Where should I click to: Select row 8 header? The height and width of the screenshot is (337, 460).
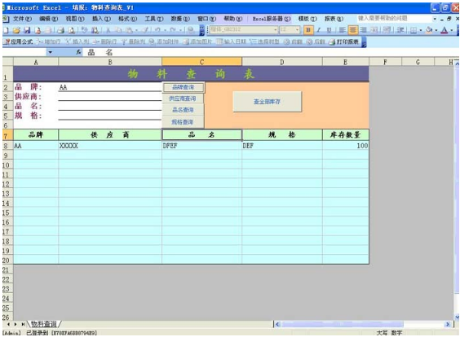point(7,146)
